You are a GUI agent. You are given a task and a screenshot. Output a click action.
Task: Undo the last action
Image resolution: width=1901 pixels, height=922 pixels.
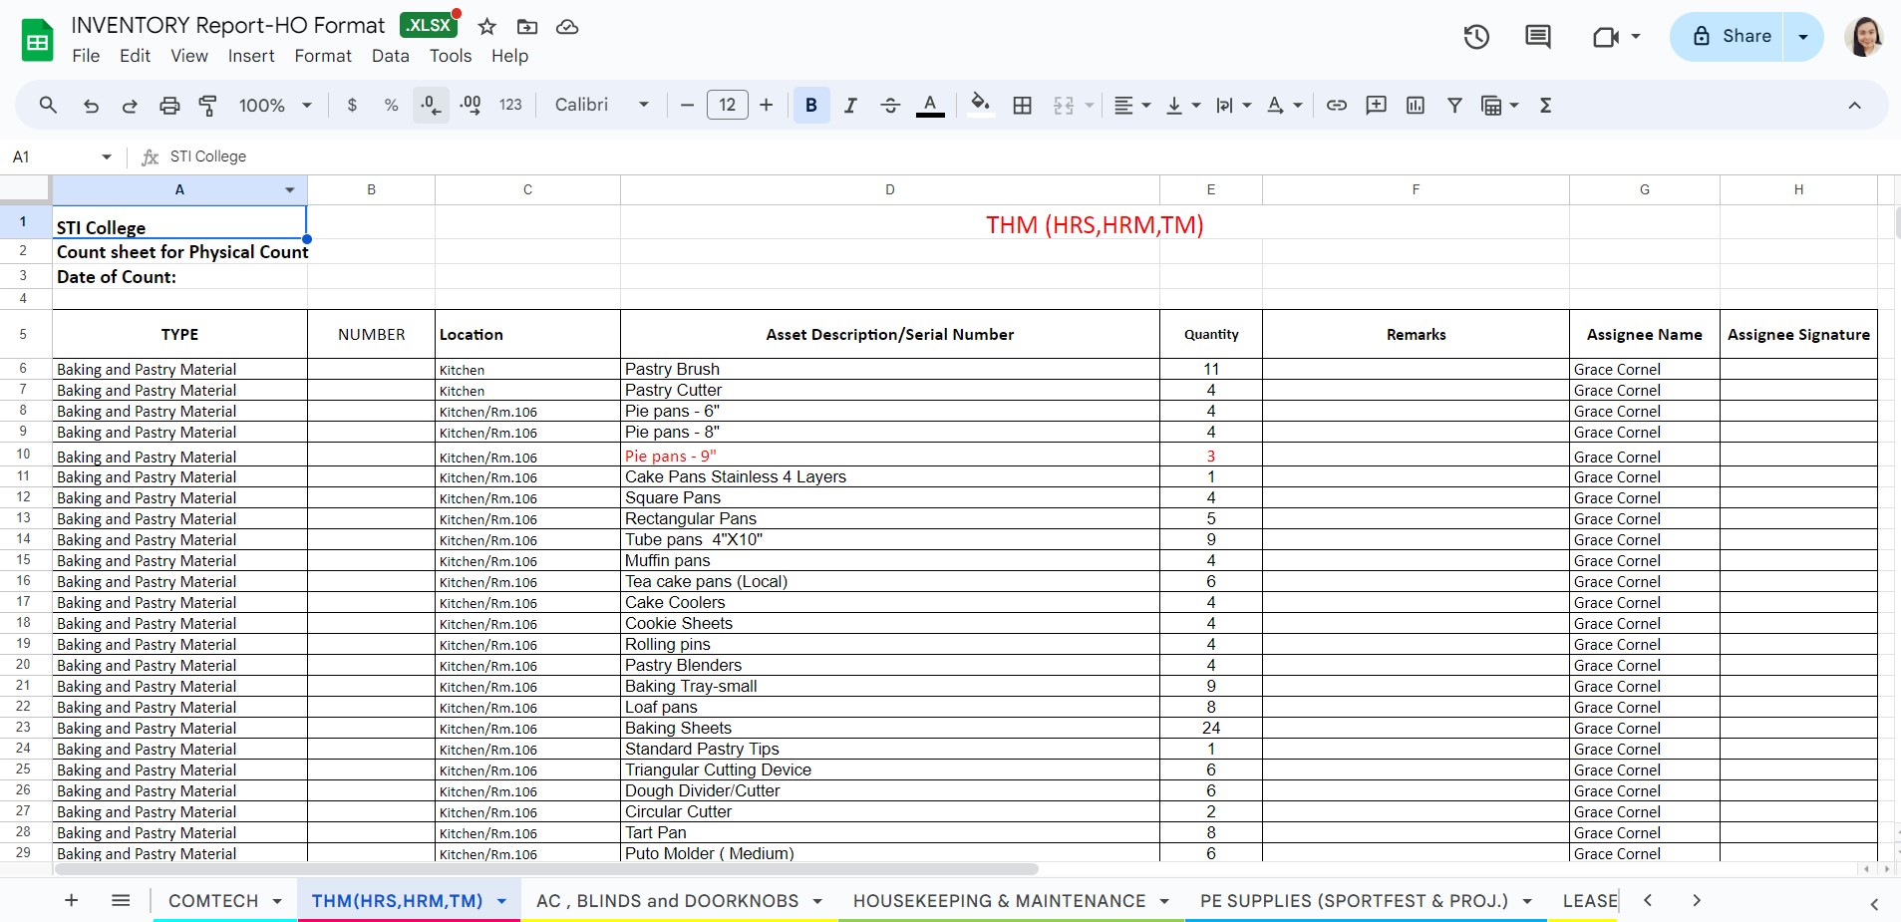tap(91, 105)
